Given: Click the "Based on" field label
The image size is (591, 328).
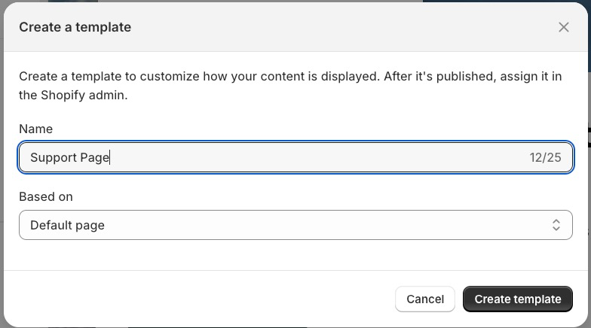Looking at the screenshot, I should pos(46,196).
